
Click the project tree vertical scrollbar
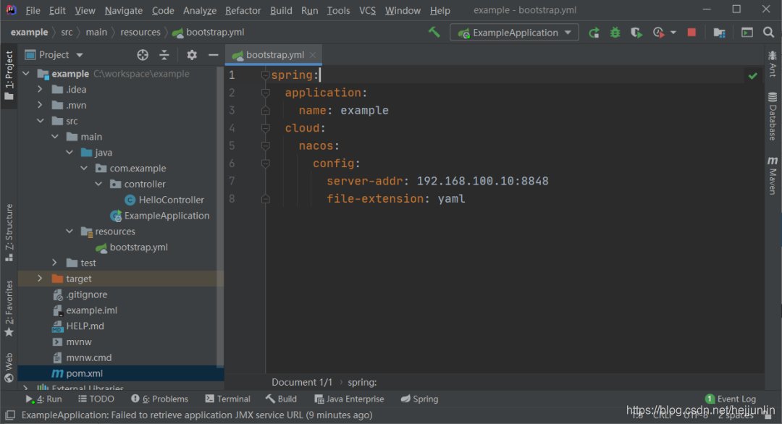[x=220, y=217]
